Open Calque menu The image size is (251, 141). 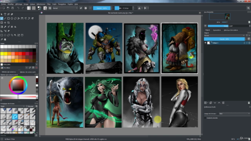point(33,4)
